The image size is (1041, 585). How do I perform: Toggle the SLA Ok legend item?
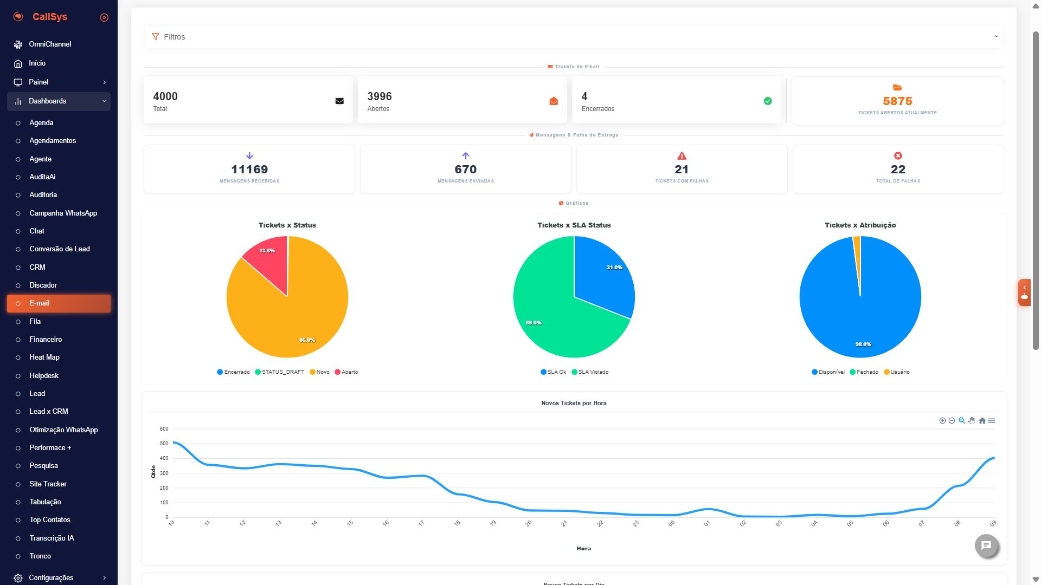(x=553, y=372)
